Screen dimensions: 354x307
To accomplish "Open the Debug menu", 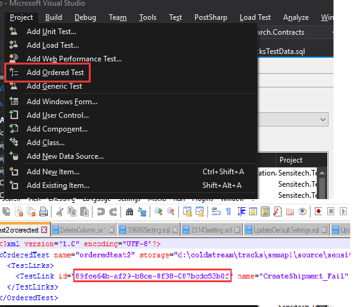I will [x=85, y=17].
